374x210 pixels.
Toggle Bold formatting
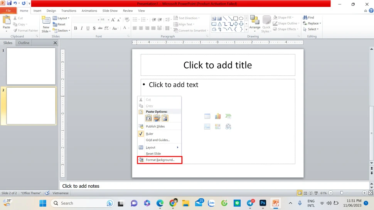point(76,28)
